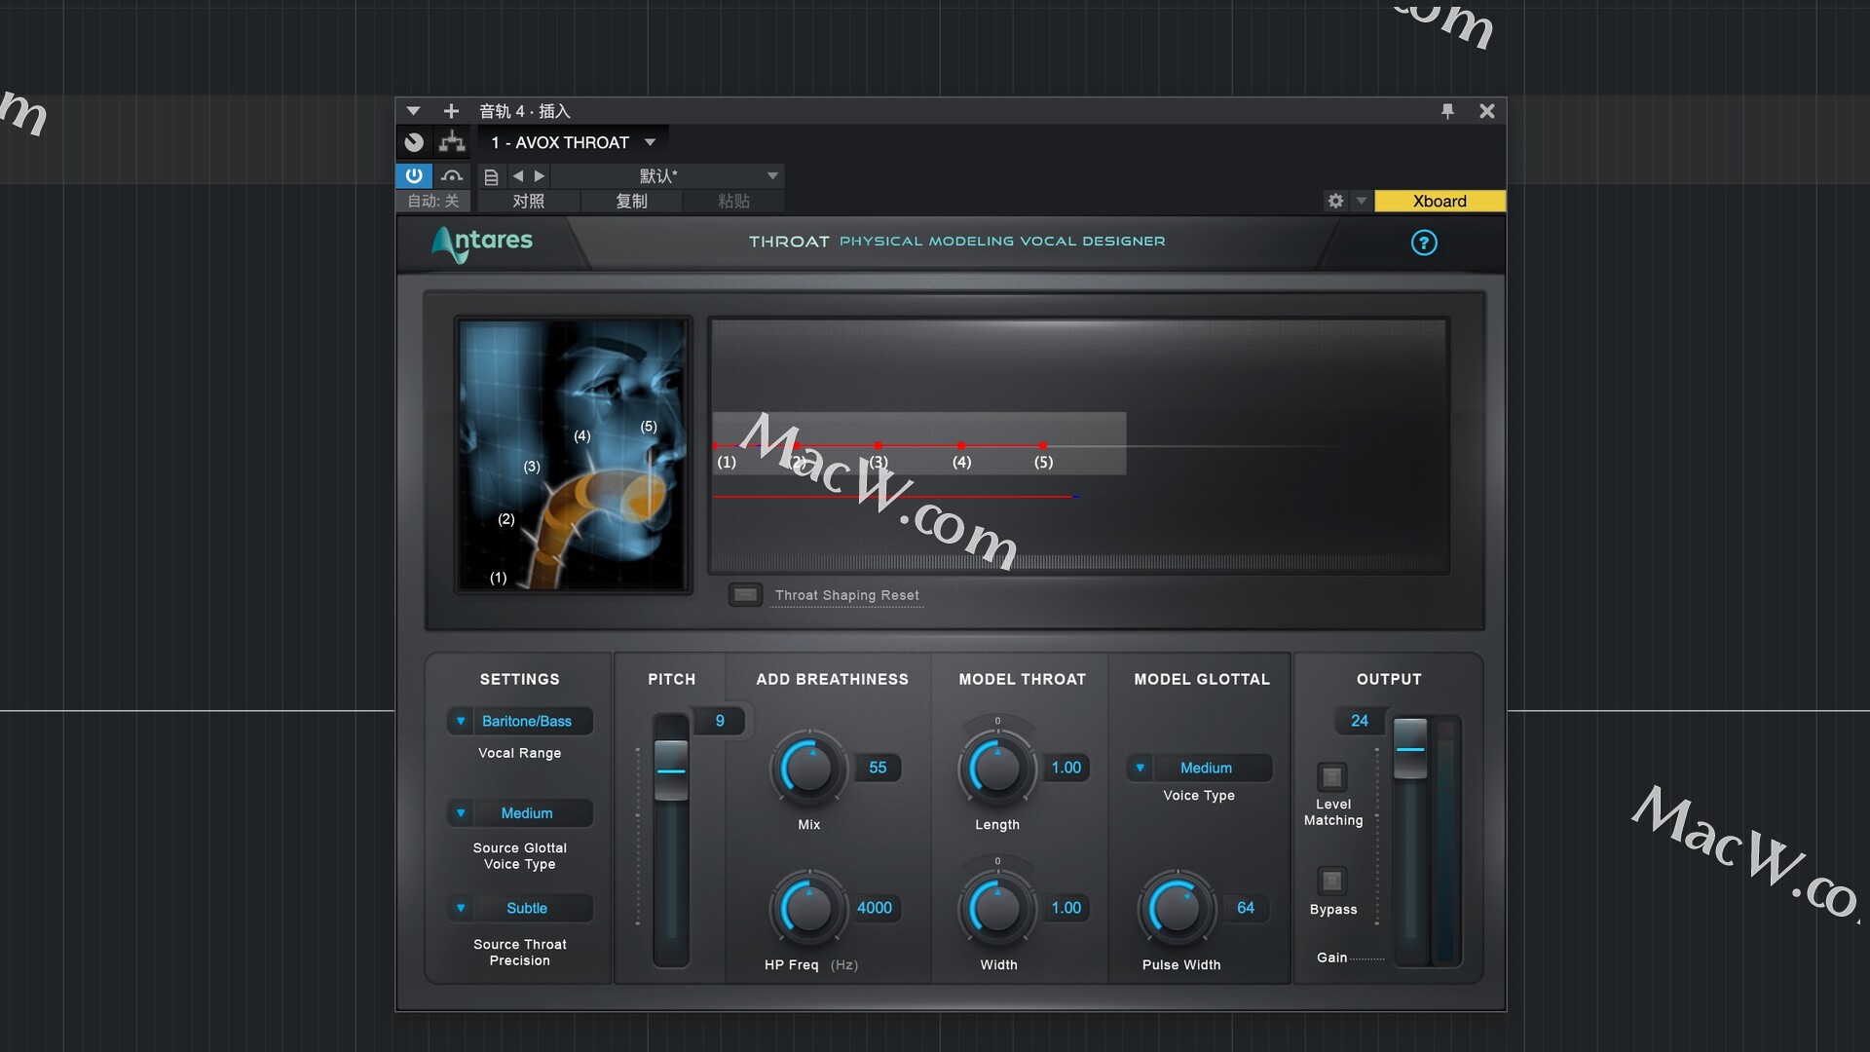Click the Output gain value 24
The image size is (1870, 1052).
[1360, 721]
